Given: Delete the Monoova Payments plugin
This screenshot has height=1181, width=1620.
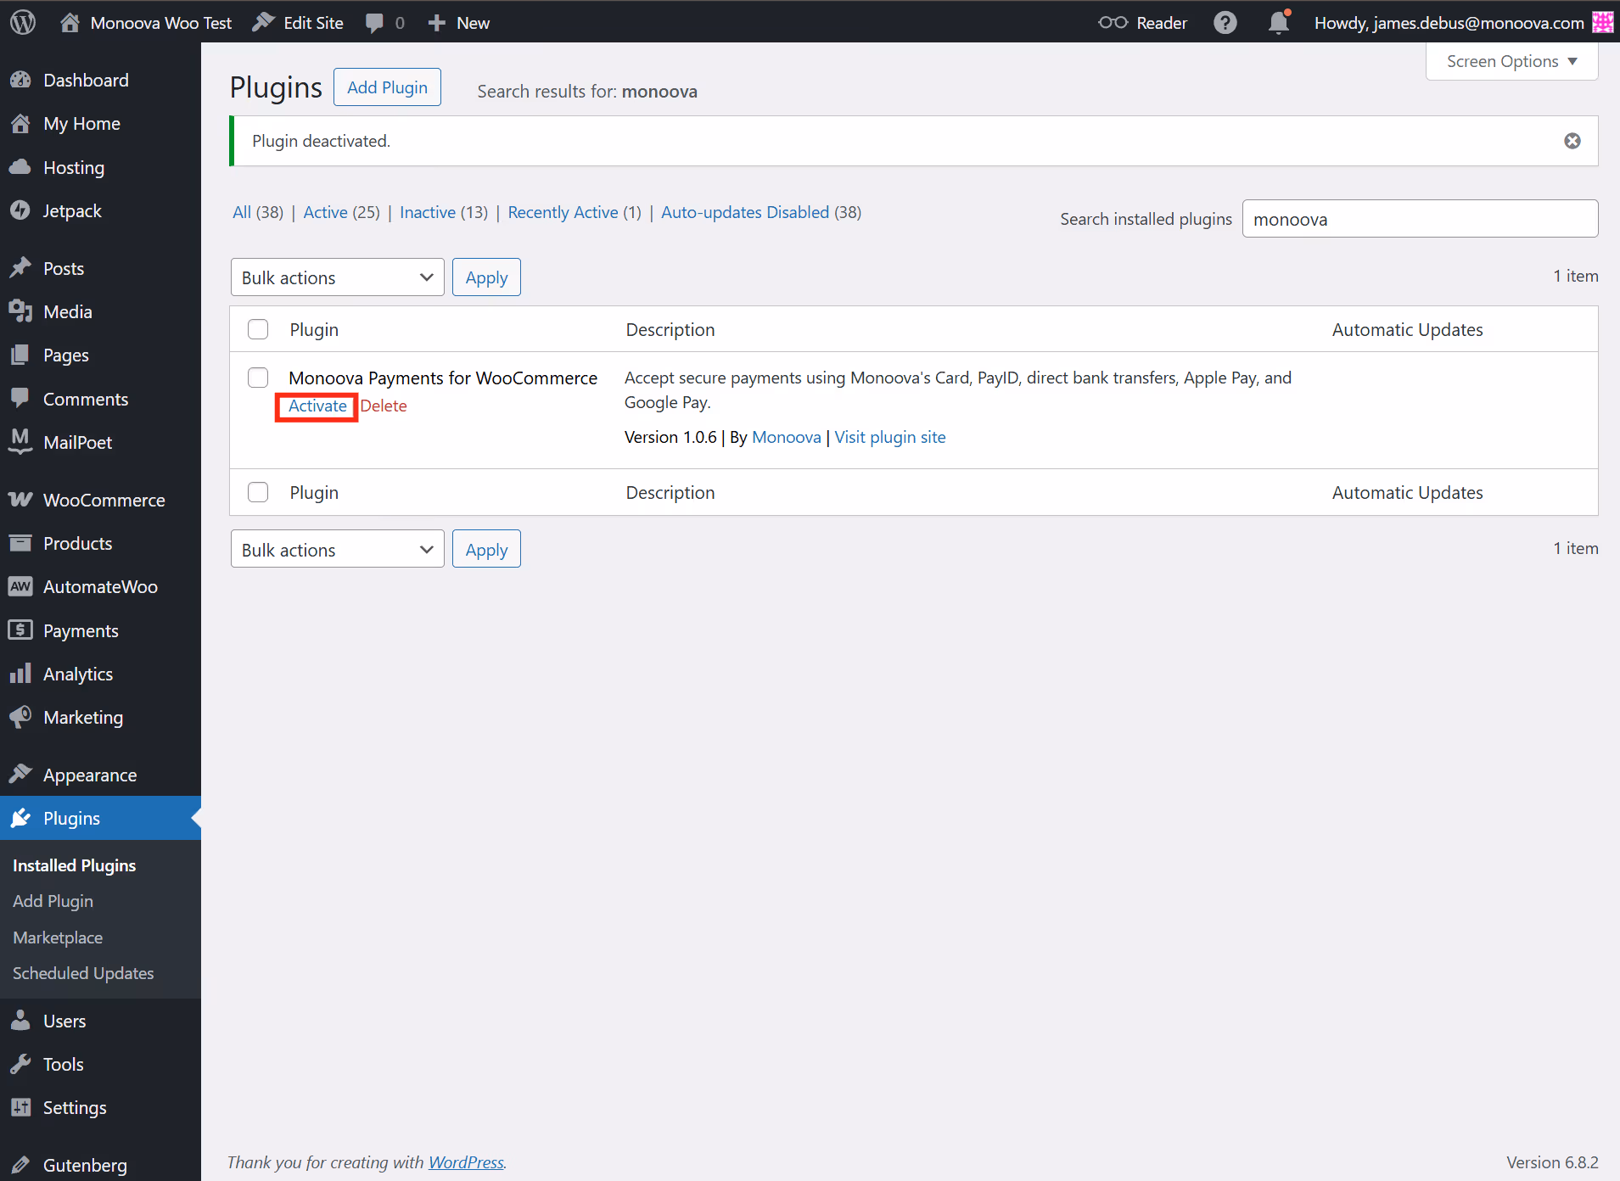Looking at the screenshot, I should tap(384, 406).
